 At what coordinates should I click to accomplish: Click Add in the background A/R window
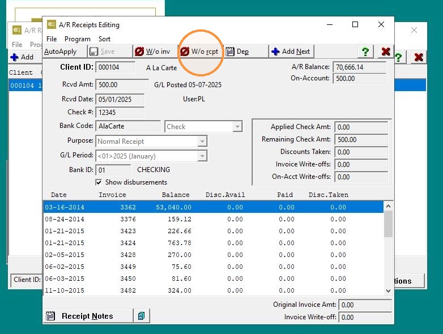pos(22,57)
